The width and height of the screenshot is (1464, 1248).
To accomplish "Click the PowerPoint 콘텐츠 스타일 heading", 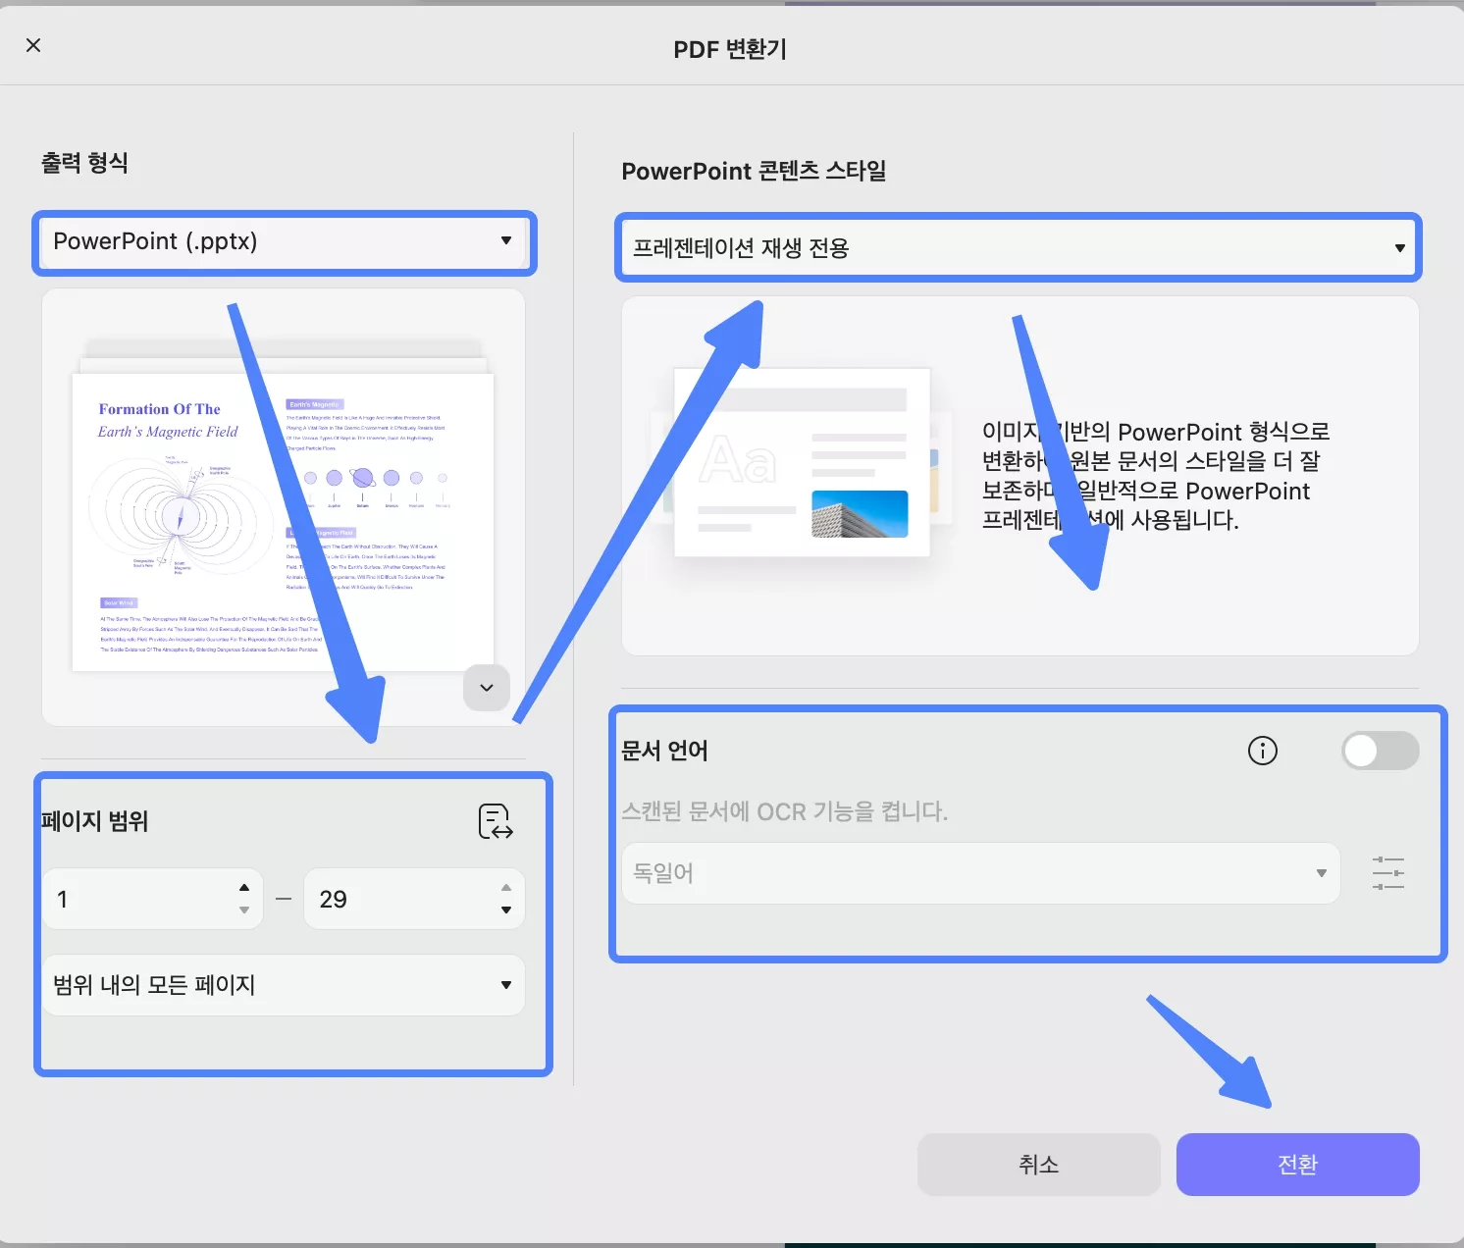I will (x=754, y=171).
